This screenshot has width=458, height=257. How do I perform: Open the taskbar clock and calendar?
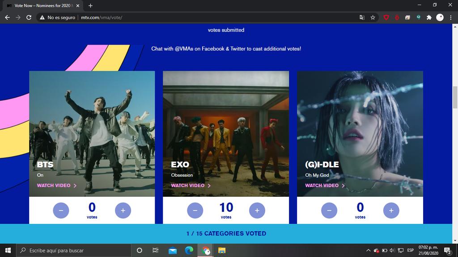[x=428, y=250]
